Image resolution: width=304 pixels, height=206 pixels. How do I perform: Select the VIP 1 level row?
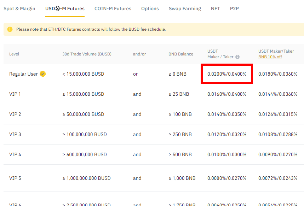[x=154, y=94]
